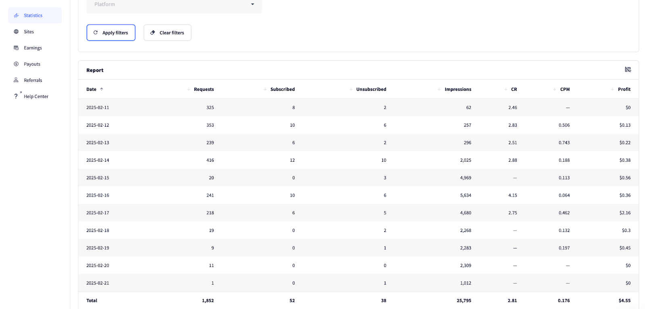Click the Sites globe icon
The image size is (645, 309).
16,31
